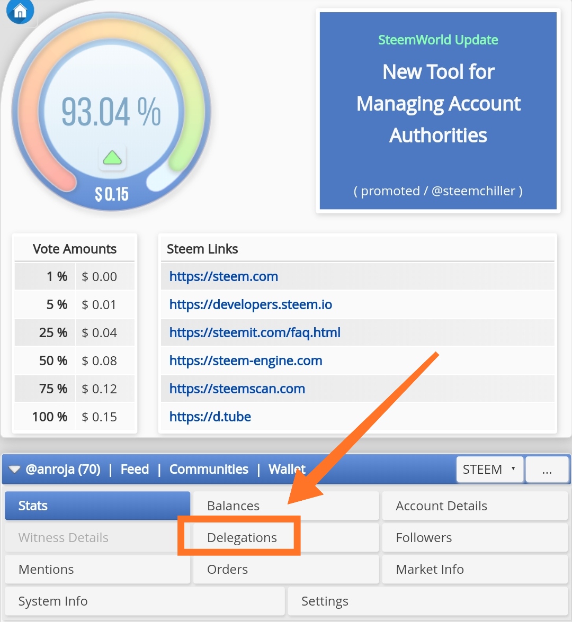Open the https://d.tube link
Screen dimensions: 572x622
pyautogui.click(x=210, y=417)
